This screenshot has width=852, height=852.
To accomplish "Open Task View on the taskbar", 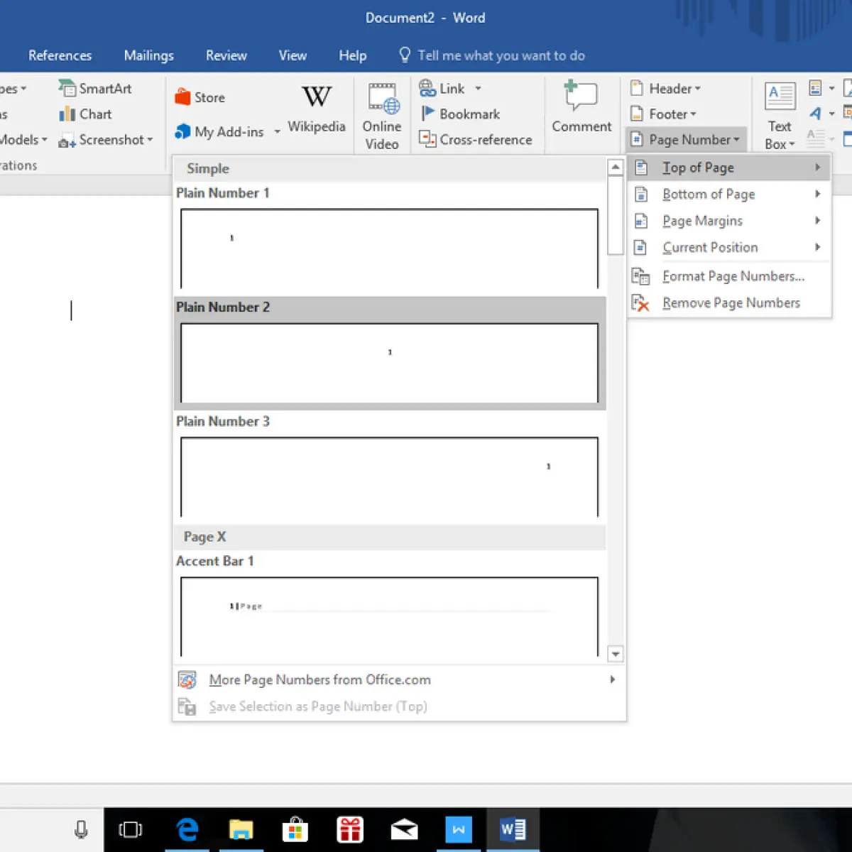I will (x=131, y=829).
